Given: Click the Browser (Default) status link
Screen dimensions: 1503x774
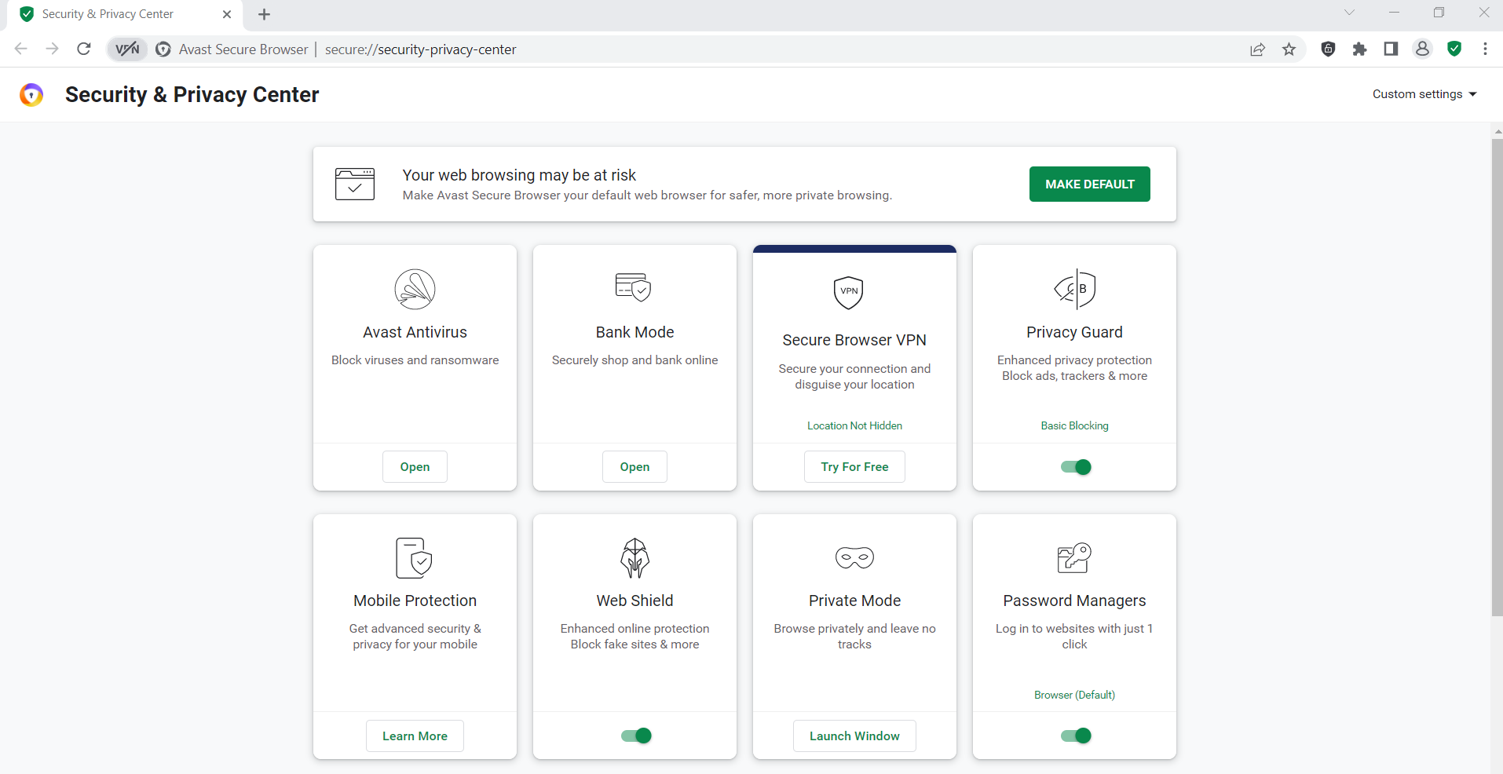Looking at the screenshot, I should pyautogui.click(x=1074, y=695).
